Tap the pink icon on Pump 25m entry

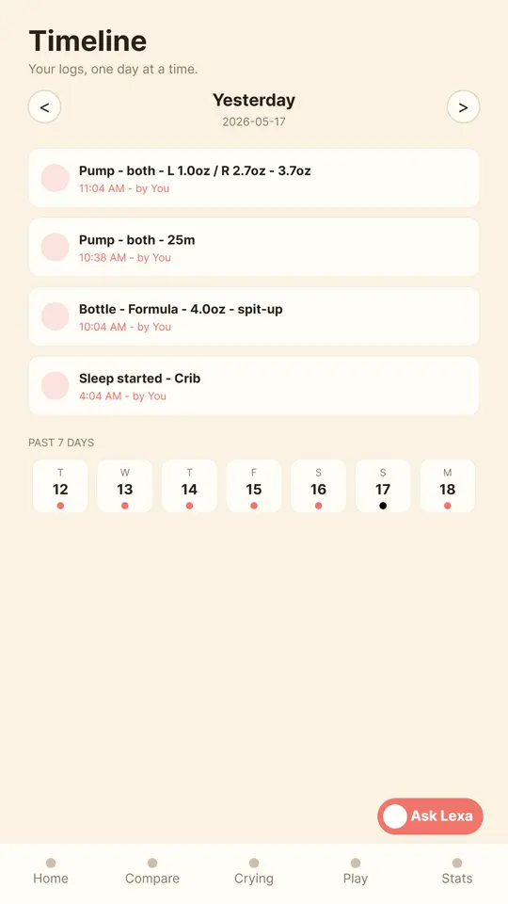click(x=56, y=247)
